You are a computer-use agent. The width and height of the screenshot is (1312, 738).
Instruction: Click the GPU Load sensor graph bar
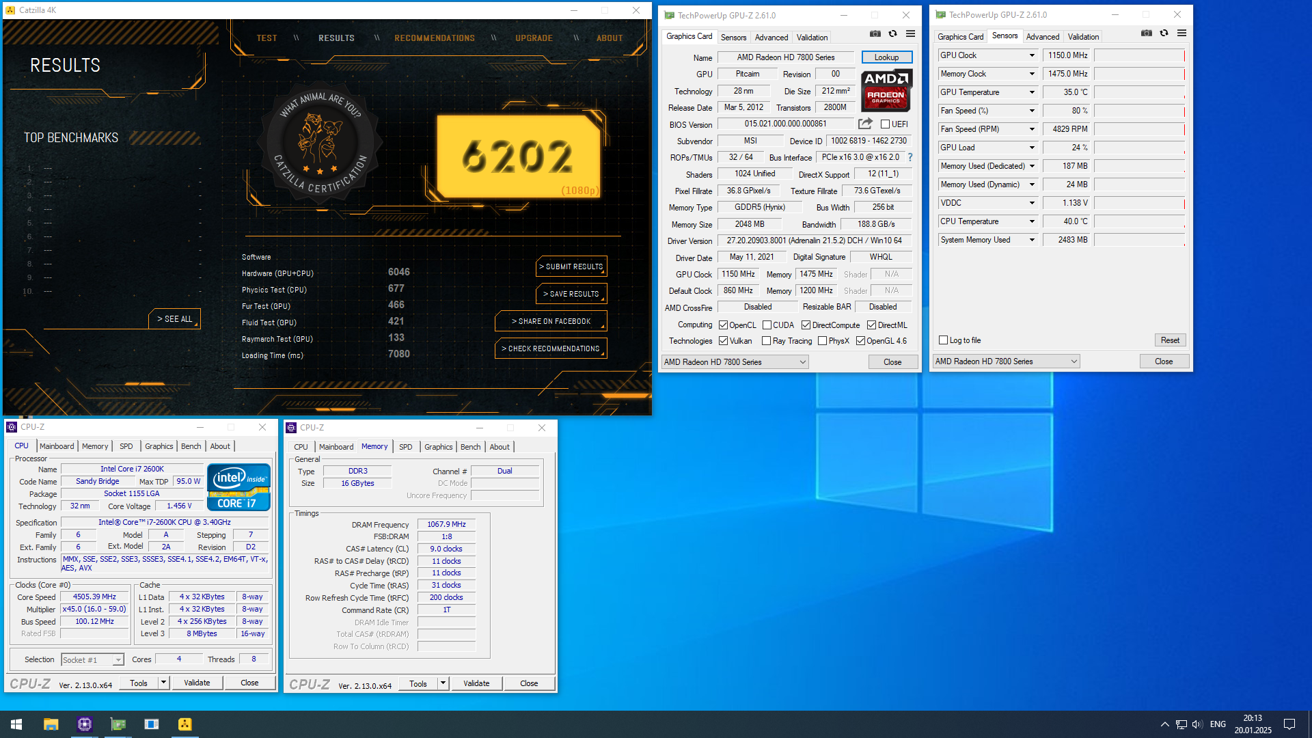[x=1140, y=148]
